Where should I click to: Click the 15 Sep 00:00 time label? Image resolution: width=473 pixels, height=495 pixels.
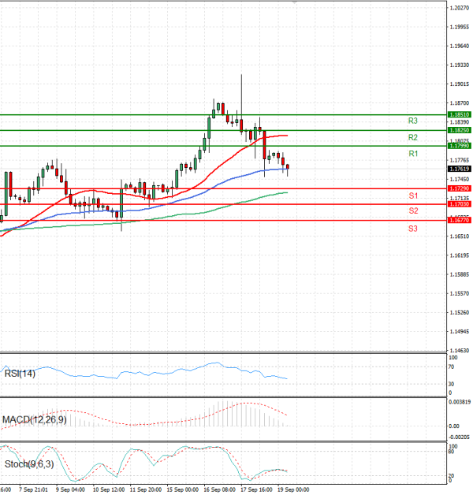pos(183,489)
